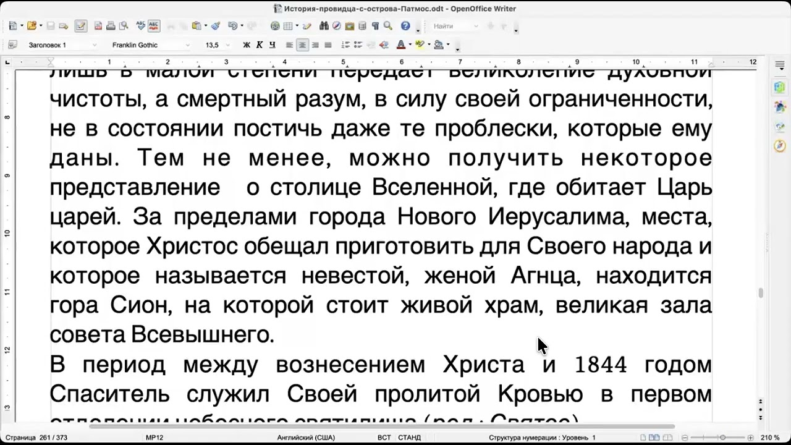Open the 13,5 font size dropdown

pyautogui.click(x=229, y=45)
